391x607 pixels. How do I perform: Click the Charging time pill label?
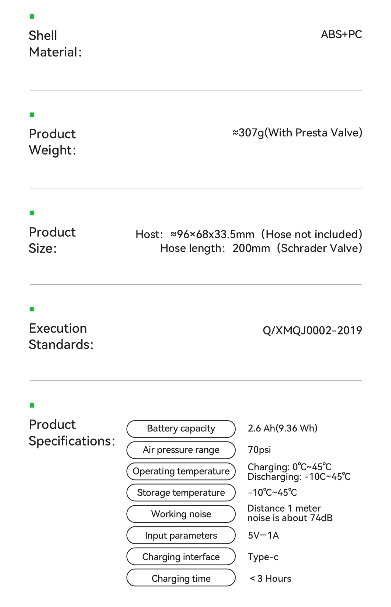(181, 578)
